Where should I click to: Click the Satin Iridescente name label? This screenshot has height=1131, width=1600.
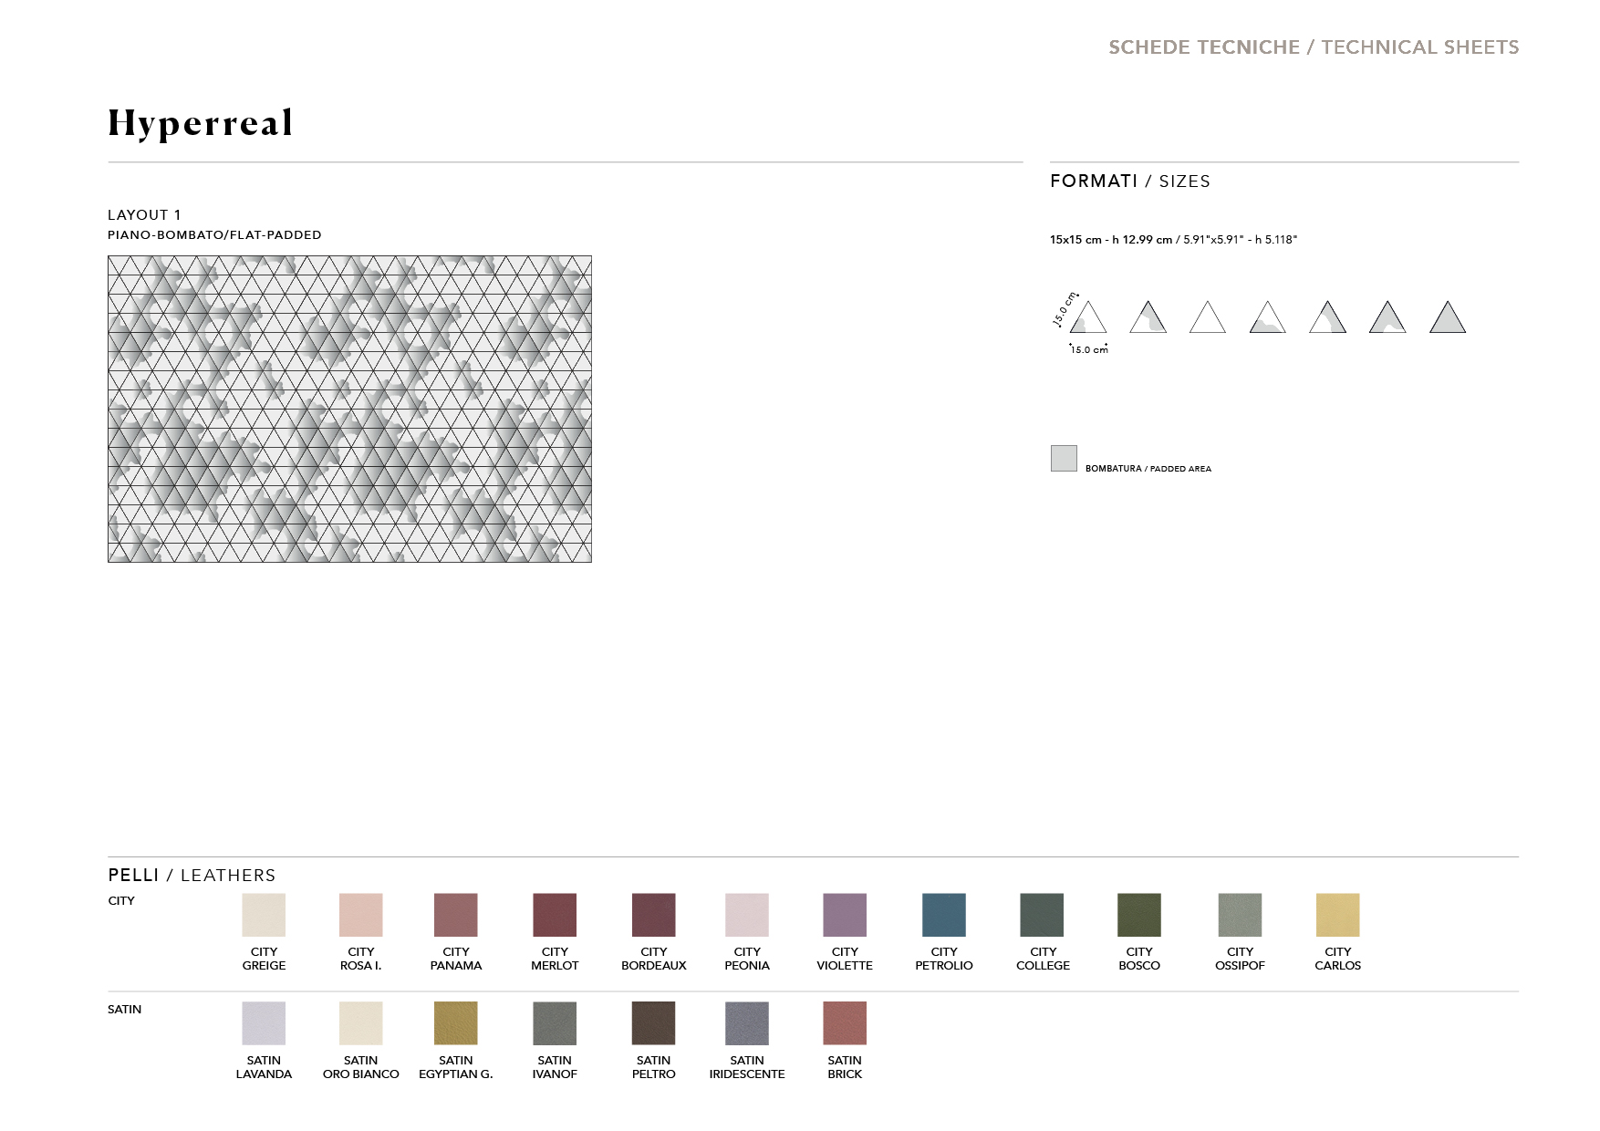[747, 1067]
